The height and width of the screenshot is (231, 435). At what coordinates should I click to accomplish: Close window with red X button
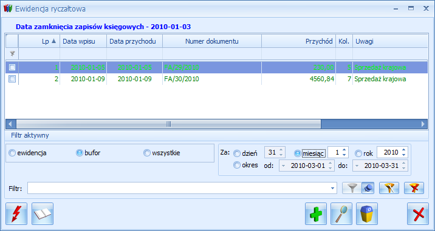[418, 213]
